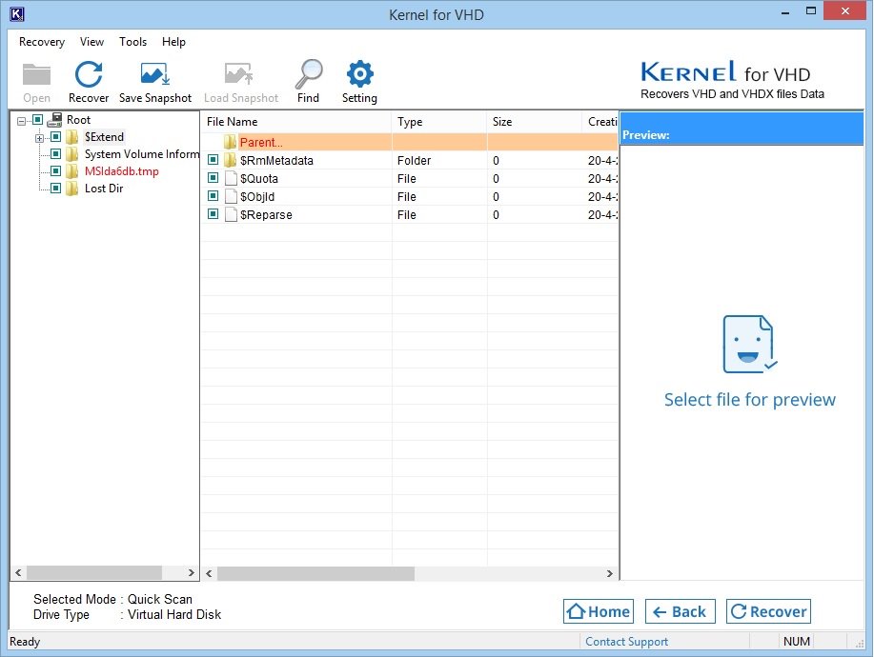Click the Ready status bar text
This screenshot has height=657, width=874.
coord(25,642)
